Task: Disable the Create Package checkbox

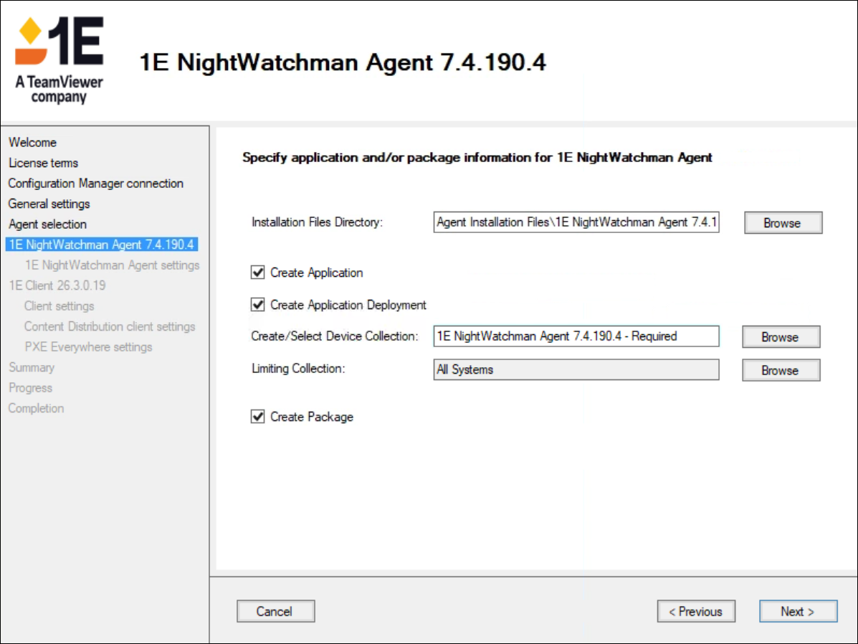Action: pos(258,417)
